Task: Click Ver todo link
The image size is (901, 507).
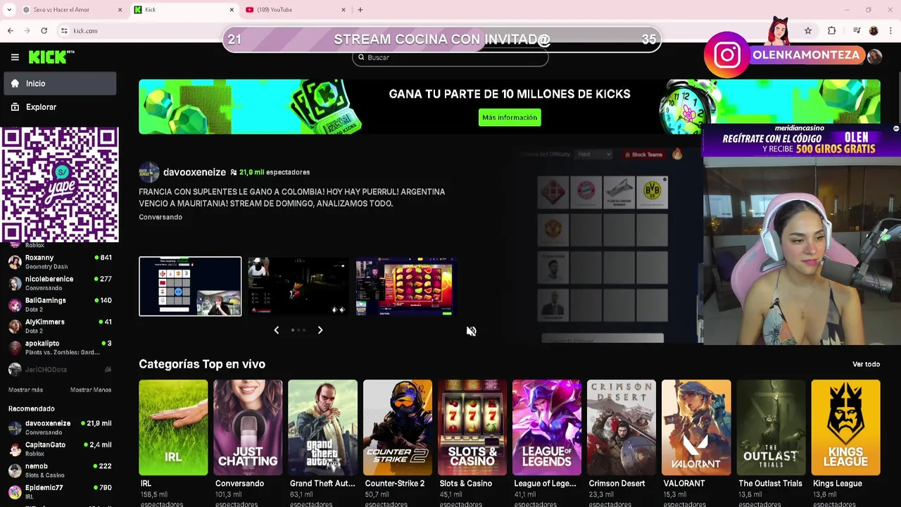Action: (866, 364)
